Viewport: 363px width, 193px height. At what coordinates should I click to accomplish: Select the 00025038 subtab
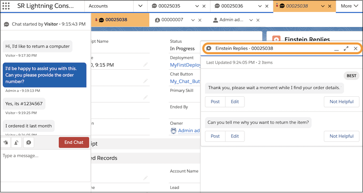coord(116,20)
